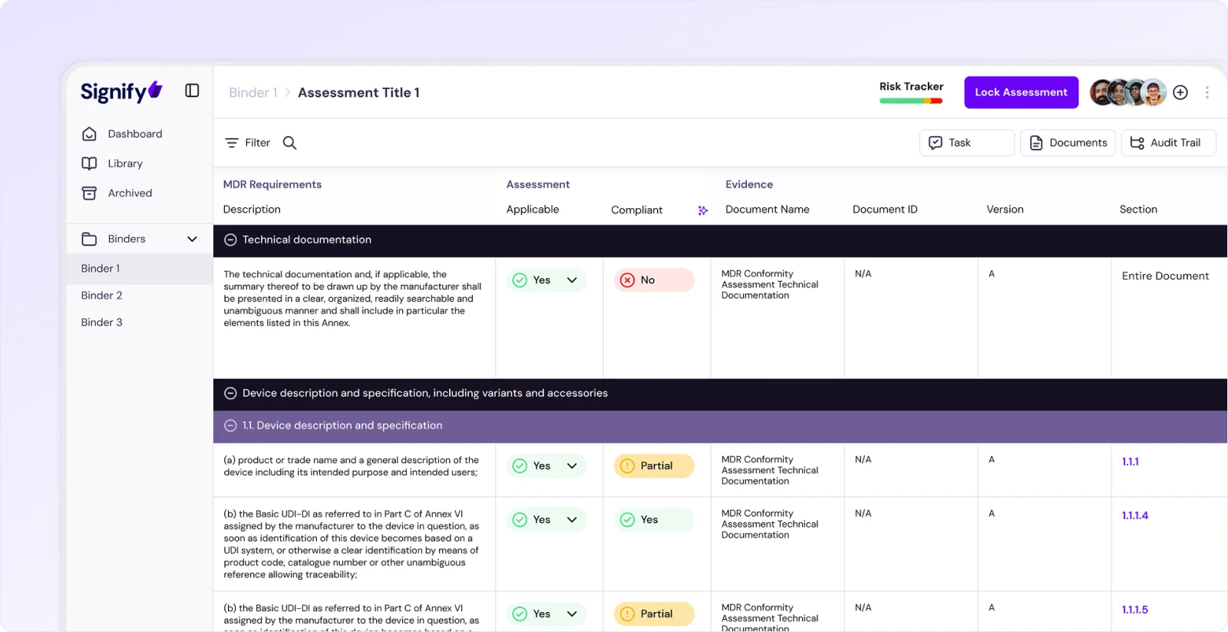Click the search magnifier icon
Image resolution: width=1228 pixels, height=632 pixels.
click(x=289, y=143)
